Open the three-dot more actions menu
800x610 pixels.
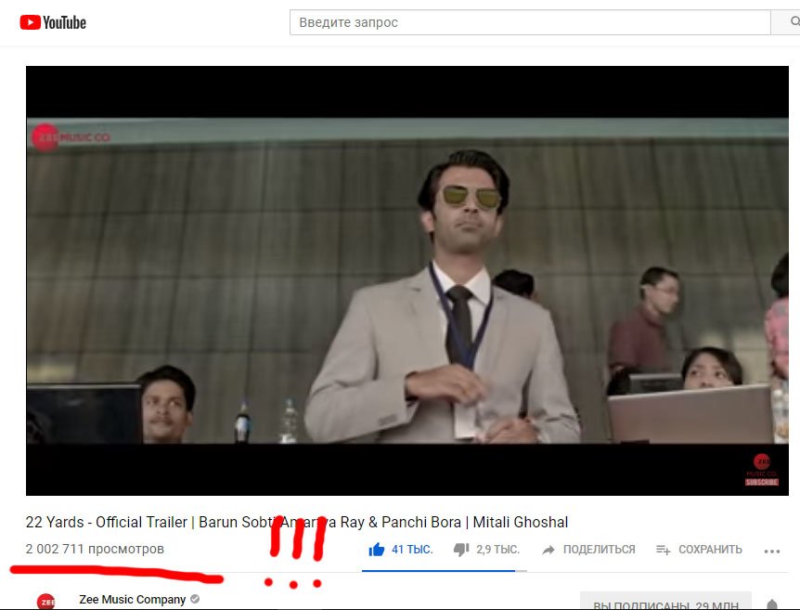tap(772, 551)
